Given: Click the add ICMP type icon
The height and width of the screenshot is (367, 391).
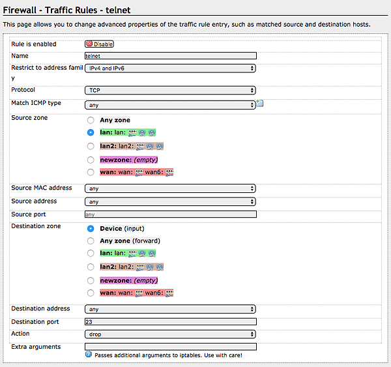Looking at the screenshot, I should (259, 103).
